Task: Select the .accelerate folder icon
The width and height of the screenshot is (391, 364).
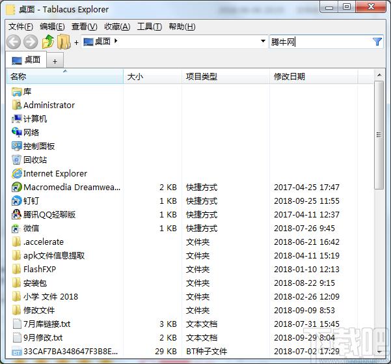Action: click(16, 242)
